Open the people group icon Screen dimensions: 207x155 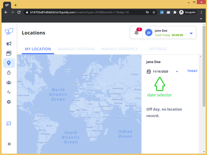(9, 83)
